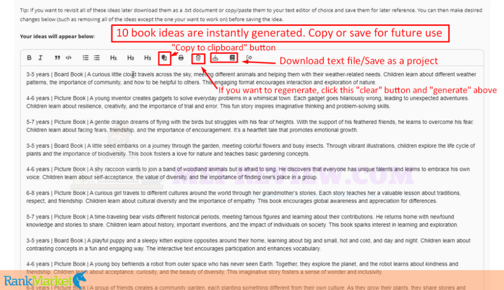Click the 'Your ideas will appear below:' label
The image size is (504, 290).
(57, 37)
